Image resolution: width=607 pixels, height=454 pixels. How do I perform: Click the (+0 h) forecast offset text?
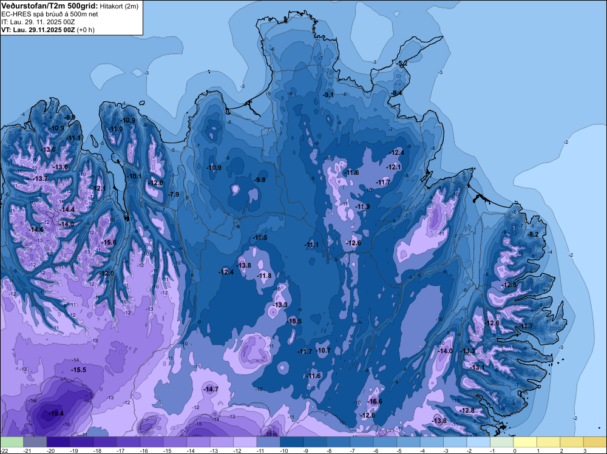[86, 30]
